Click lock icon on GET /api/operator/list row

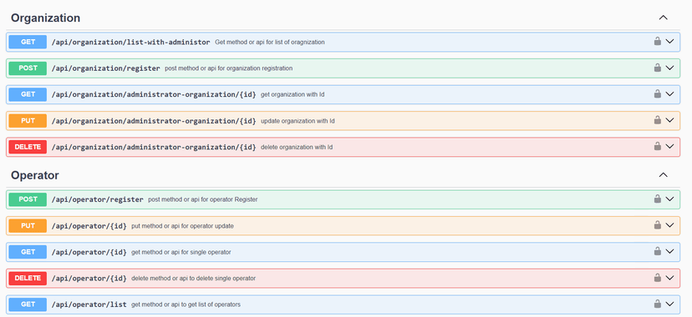coord(657,304)
